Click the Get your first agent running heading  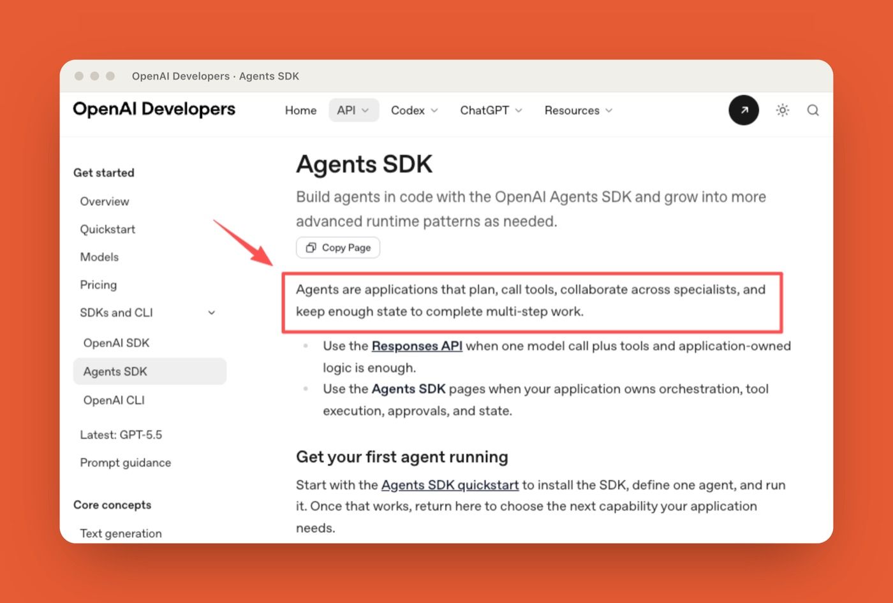pyautogui.click(x=402, y=457)
